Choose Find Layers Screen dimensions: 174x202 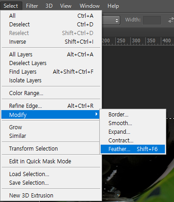(51, 72)
